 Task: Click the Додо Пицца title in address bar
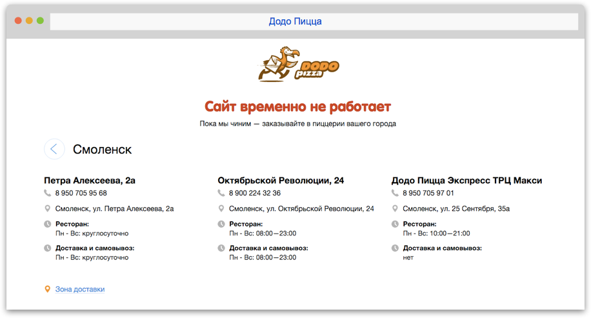pyautogui.click(x=295, y=21)
